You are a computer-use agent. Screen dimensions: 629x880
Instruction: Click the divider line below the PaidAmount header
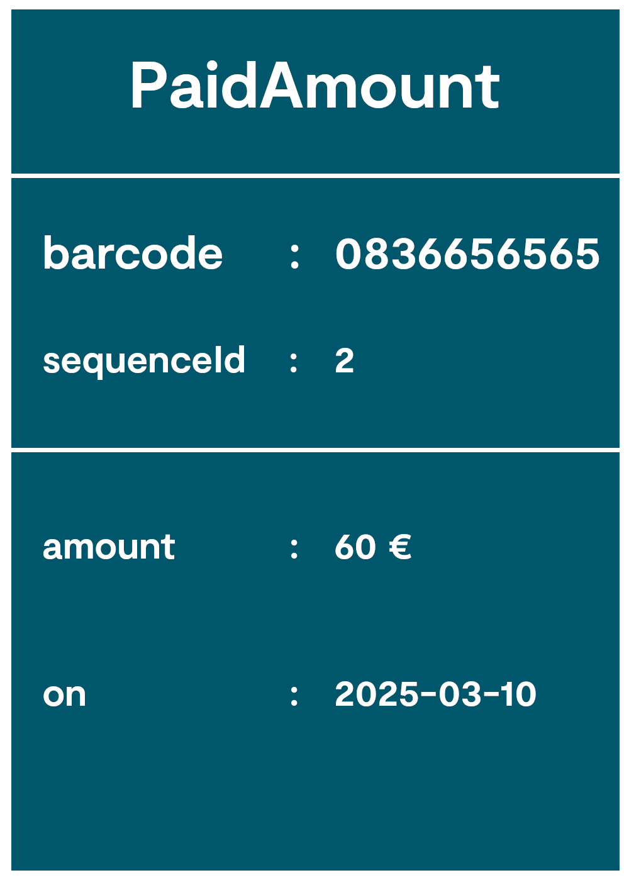314,175
